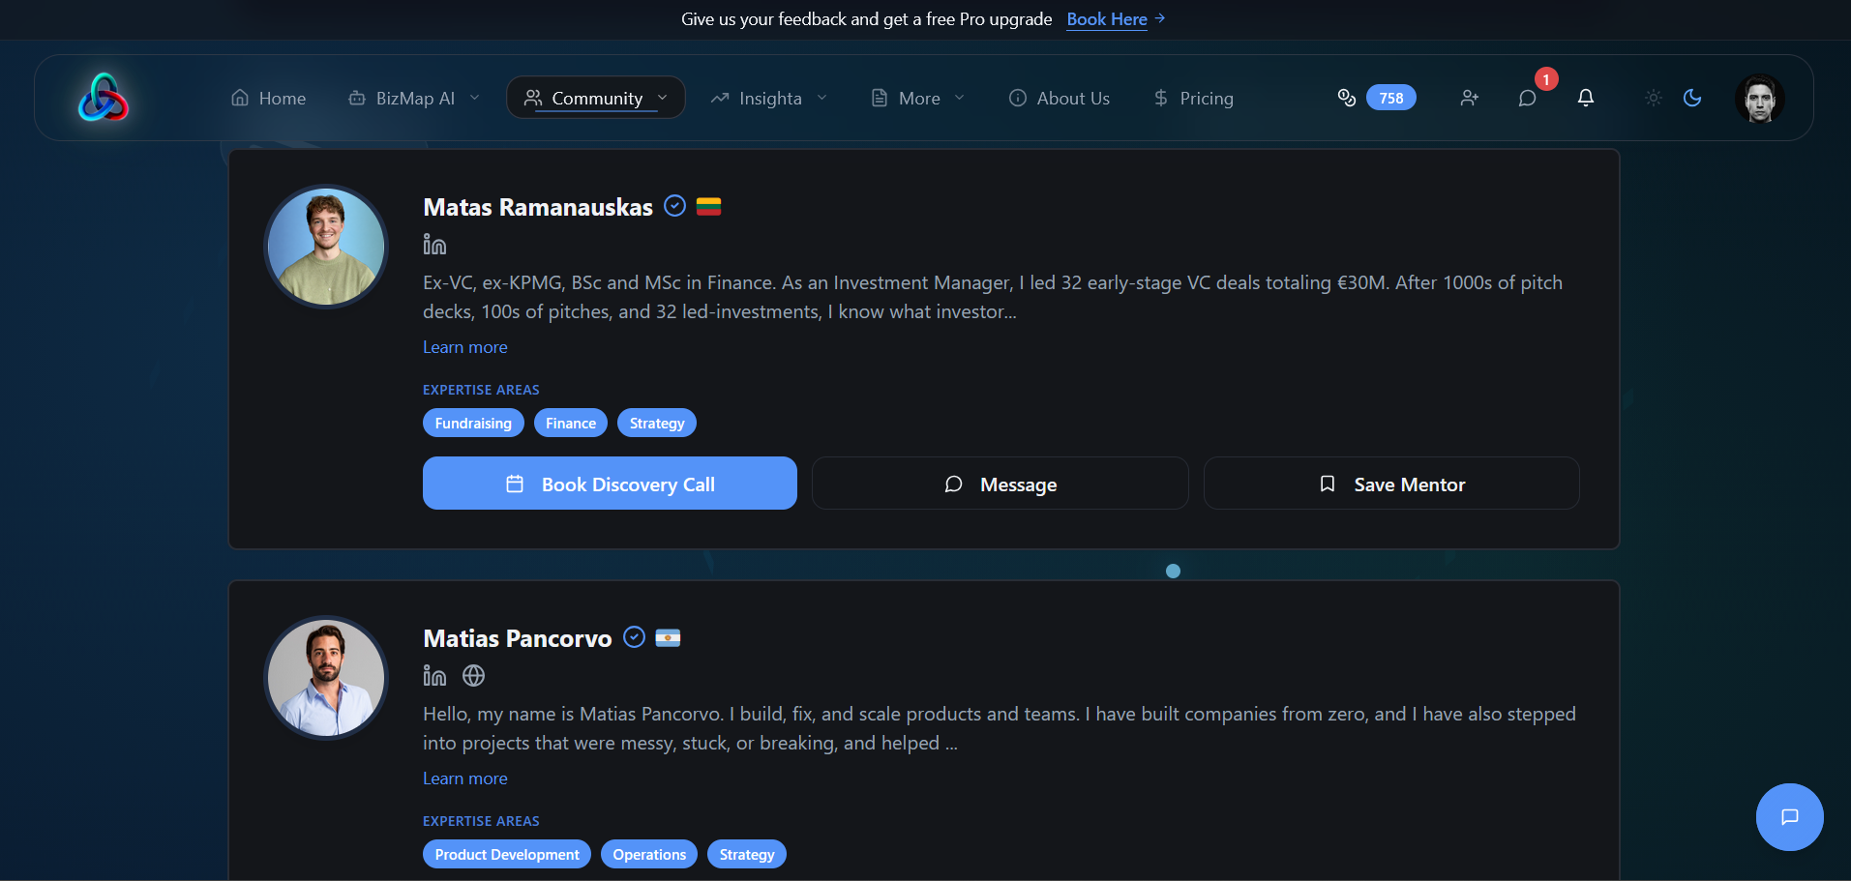The image size is (1851, 881).
Task: Click verified badge next to Matias Pancorvo
Action: coord(634,637)
